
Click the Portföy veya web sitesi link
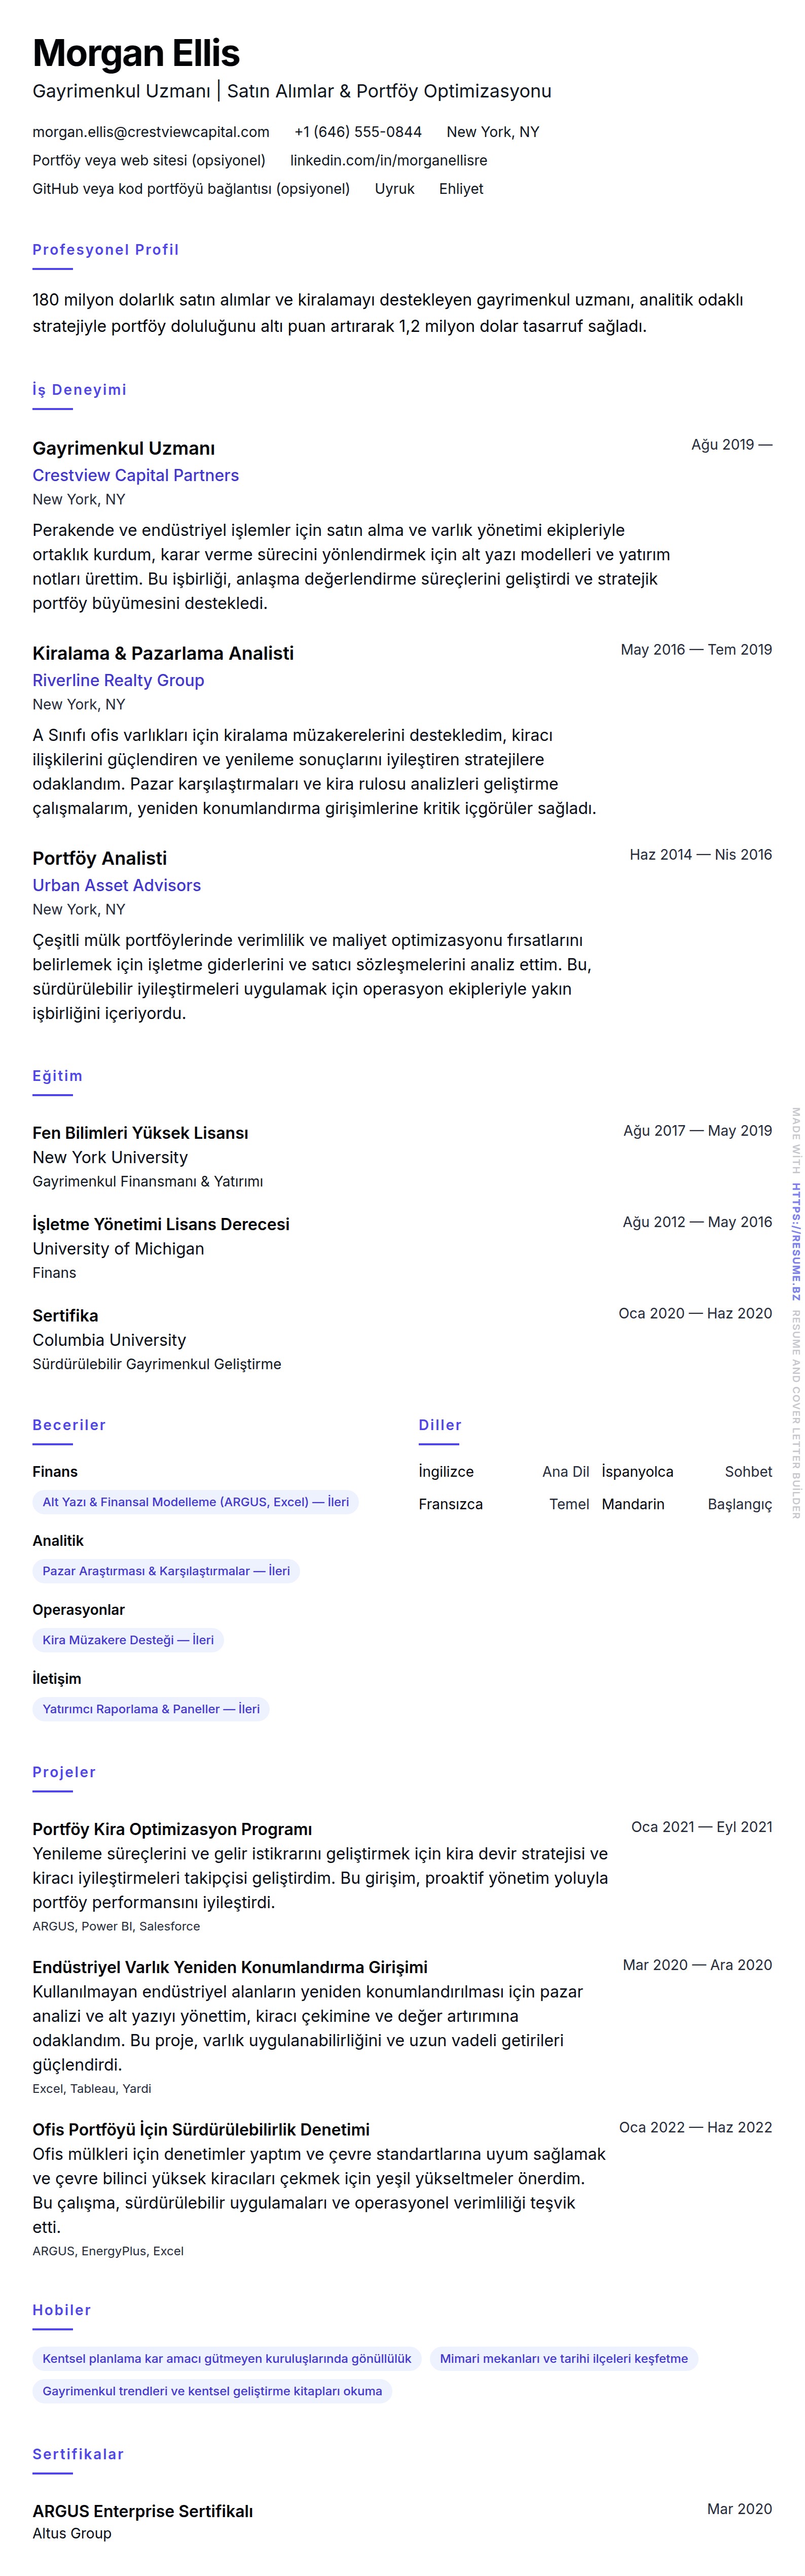(149, 160)
